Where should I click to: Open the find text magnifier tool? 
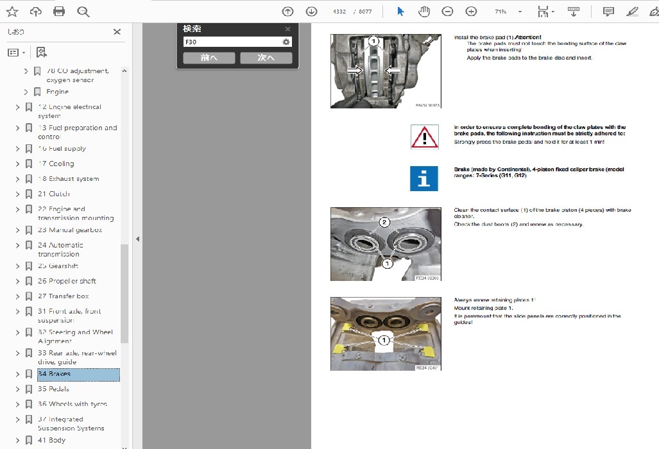[x=83, y=12]
